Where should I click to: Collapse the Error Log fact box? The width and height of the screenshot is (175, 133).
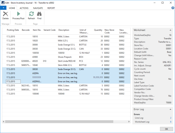[170, 109]
